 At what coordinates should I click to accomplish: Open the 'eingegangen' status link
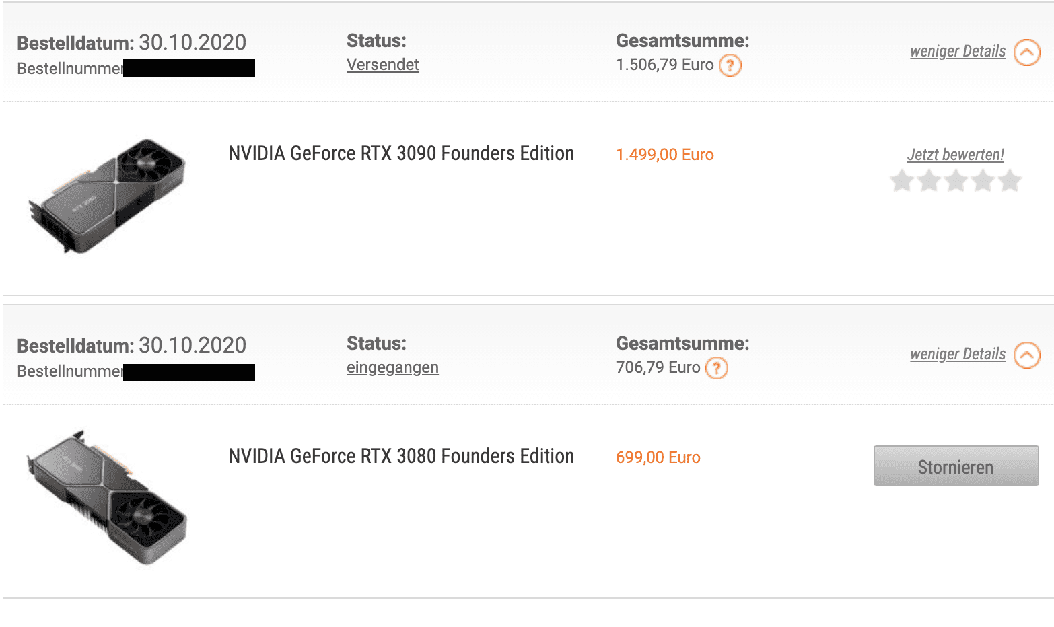tap(392, 367)
